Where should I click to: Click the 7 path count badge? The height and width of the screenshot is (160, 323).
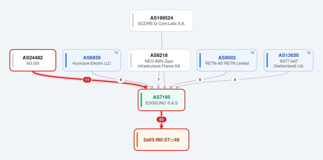point(159,80)
